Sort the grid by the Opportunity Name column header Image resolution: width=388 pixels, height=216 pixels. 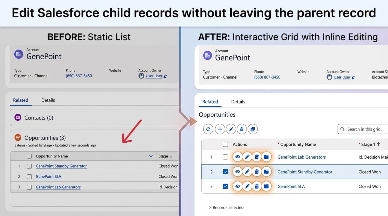coord(297,144)
